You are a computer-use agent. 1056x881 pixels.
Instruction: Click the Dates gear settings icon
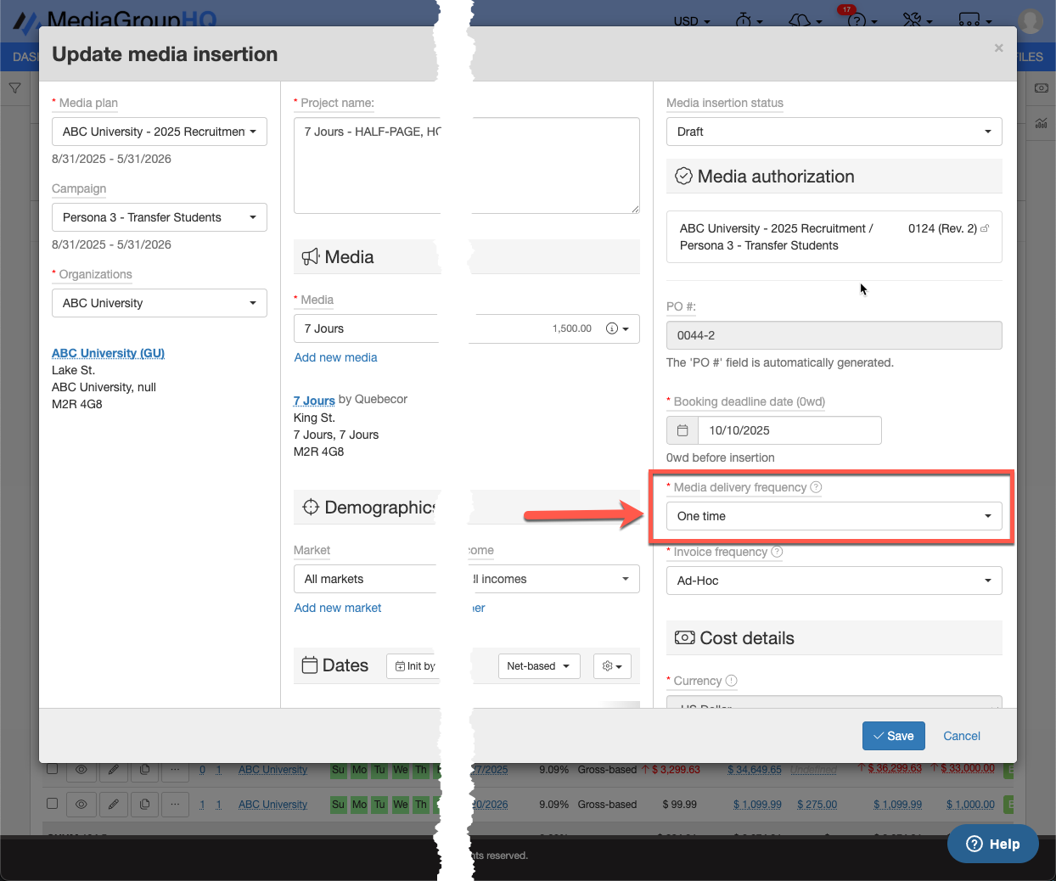coord(611,666)
